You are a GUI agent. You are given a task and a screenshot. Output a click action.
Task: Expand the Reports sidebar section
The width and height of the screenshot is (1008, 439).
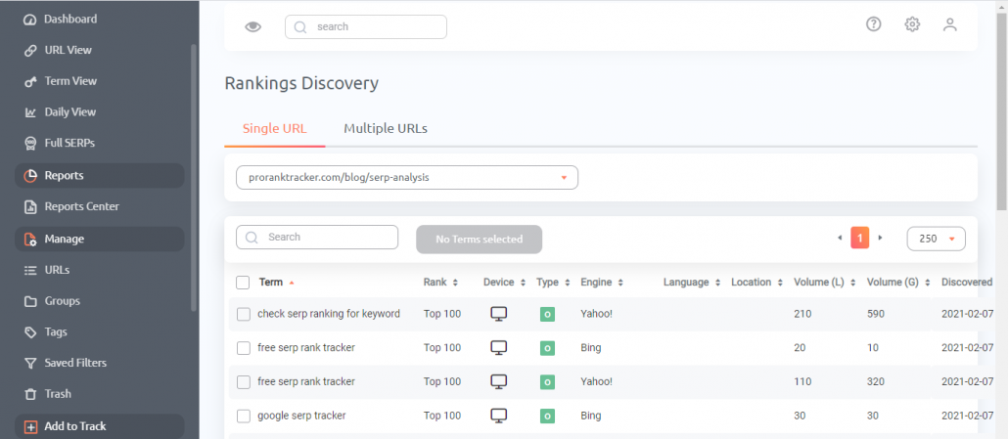pyautogui.click(x=100, y=175)
